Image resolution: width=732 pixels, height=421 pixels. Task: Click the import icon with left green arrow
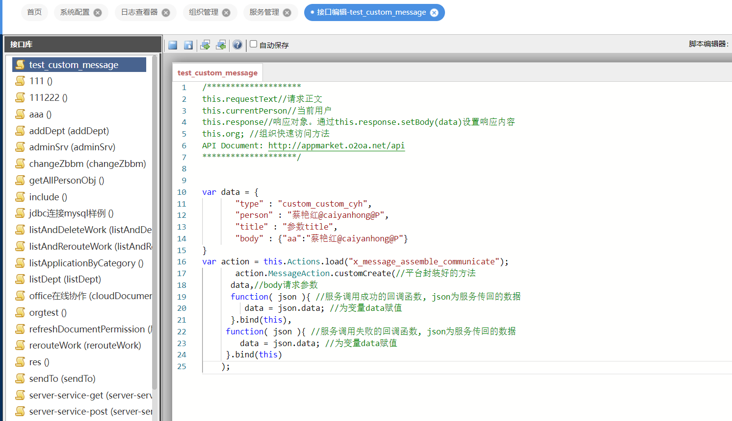221,45
